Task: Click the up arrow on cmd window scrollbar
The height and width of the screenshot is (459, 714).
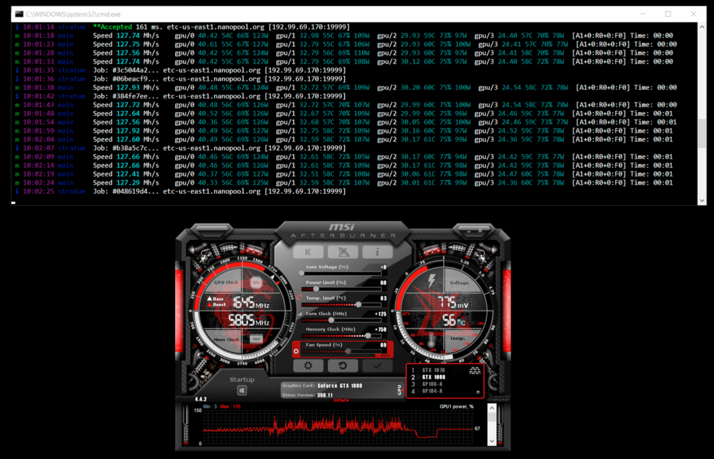Action: pyautogui.click(x=702, y=28)
